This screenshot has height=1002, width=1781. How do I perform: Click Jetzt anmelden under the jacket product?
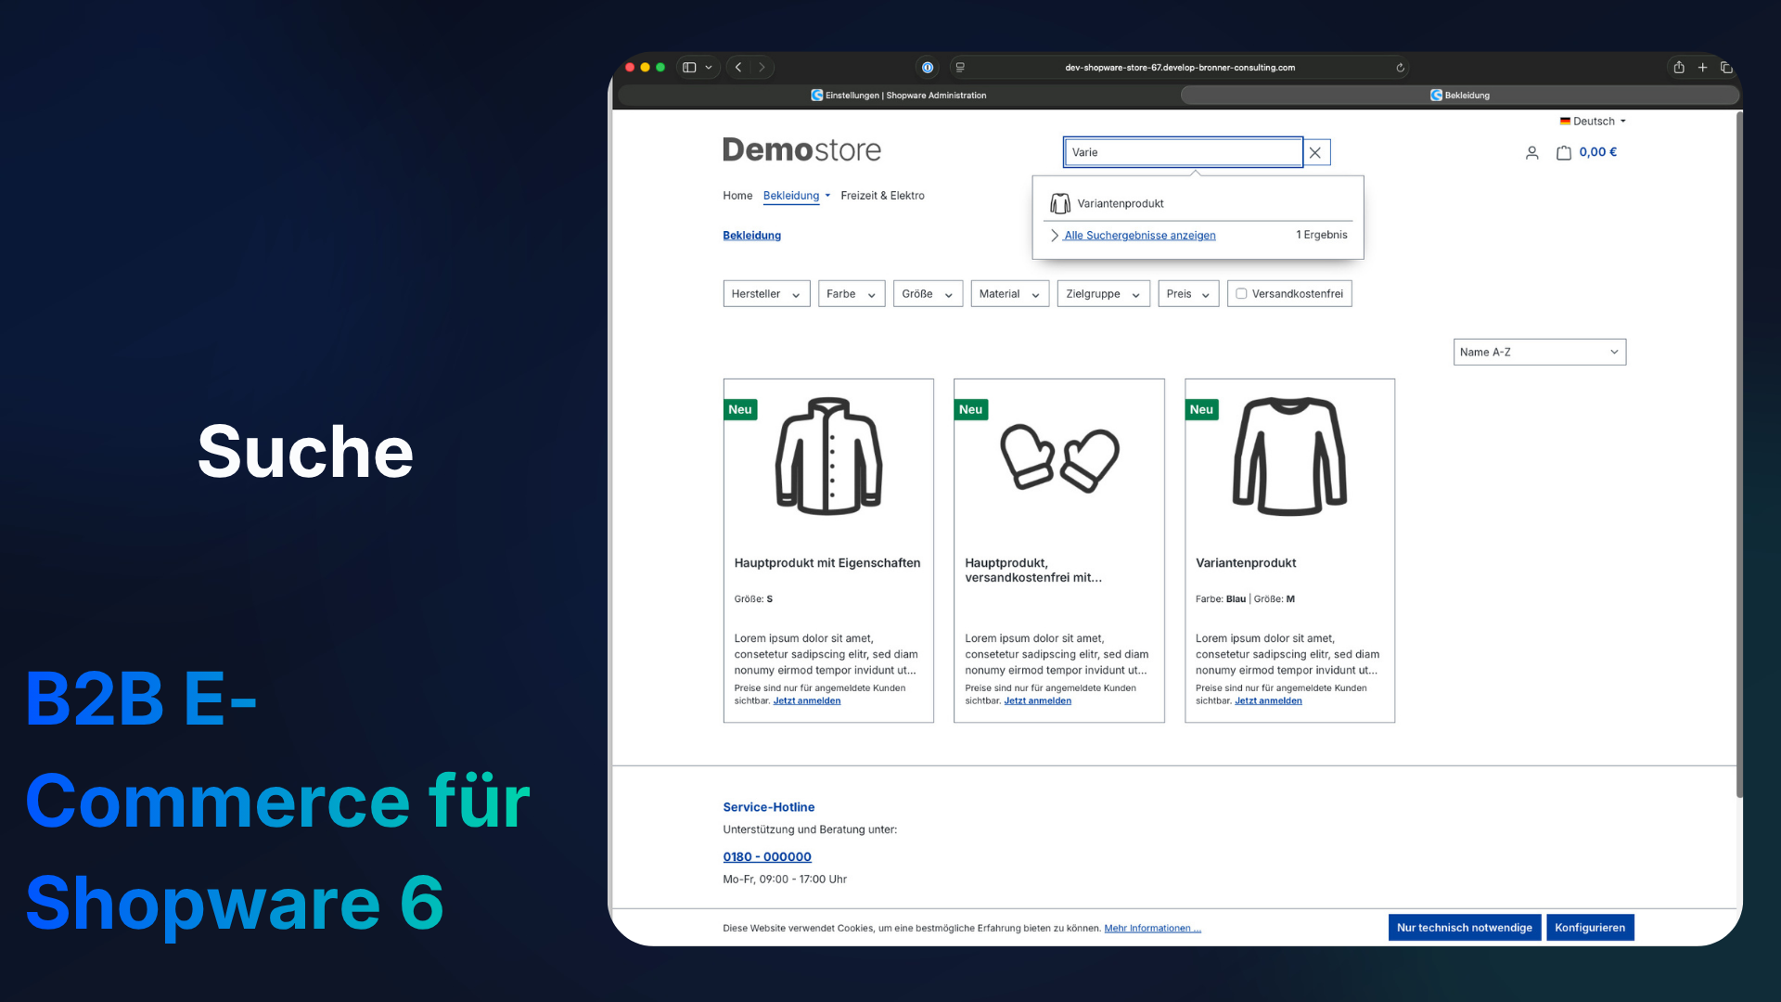tap(807, 701)
